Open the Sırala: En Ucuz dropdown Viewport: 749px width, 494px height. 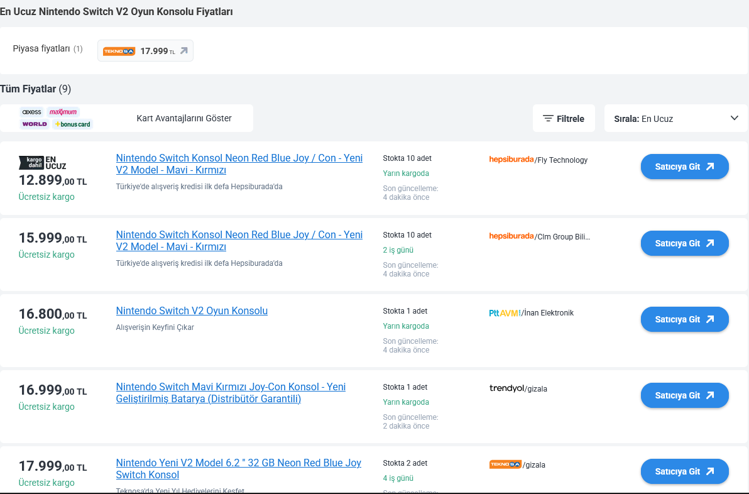point(669,119)
